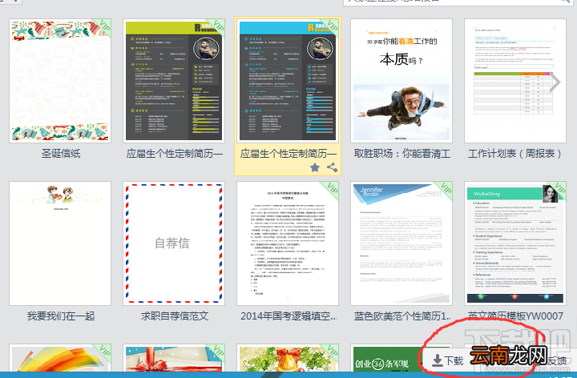Open the 我要我们在一起 template thumbnail

60,243
